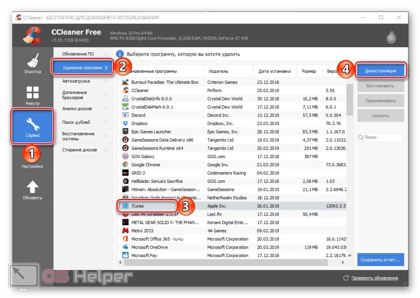
Task: Select Discord in the installed programs
Action: pyautogui.click(x=139, y=115)
